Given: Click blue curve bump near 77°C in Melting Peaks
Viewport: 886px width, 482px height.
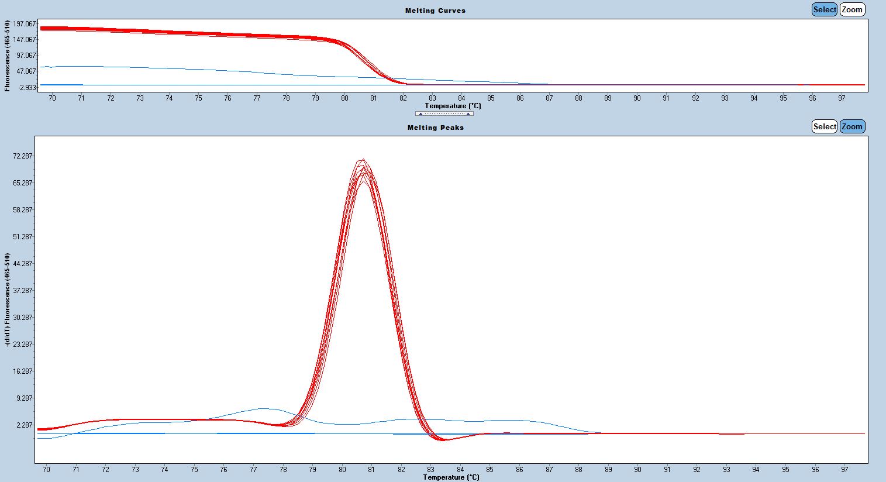Looking at the screenshot, I should click(x=261, y=408).
